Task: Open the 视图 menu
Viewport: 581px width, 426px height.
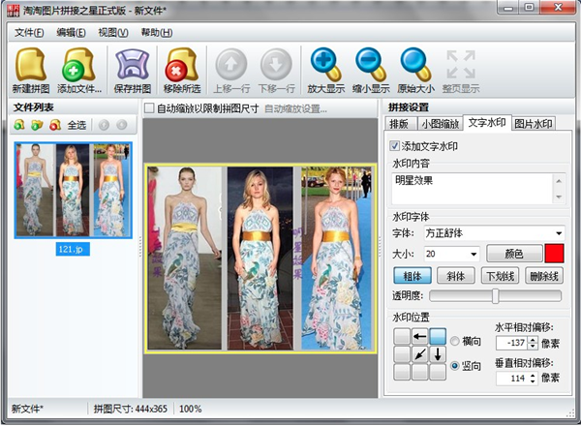Action: pos(111,32)
